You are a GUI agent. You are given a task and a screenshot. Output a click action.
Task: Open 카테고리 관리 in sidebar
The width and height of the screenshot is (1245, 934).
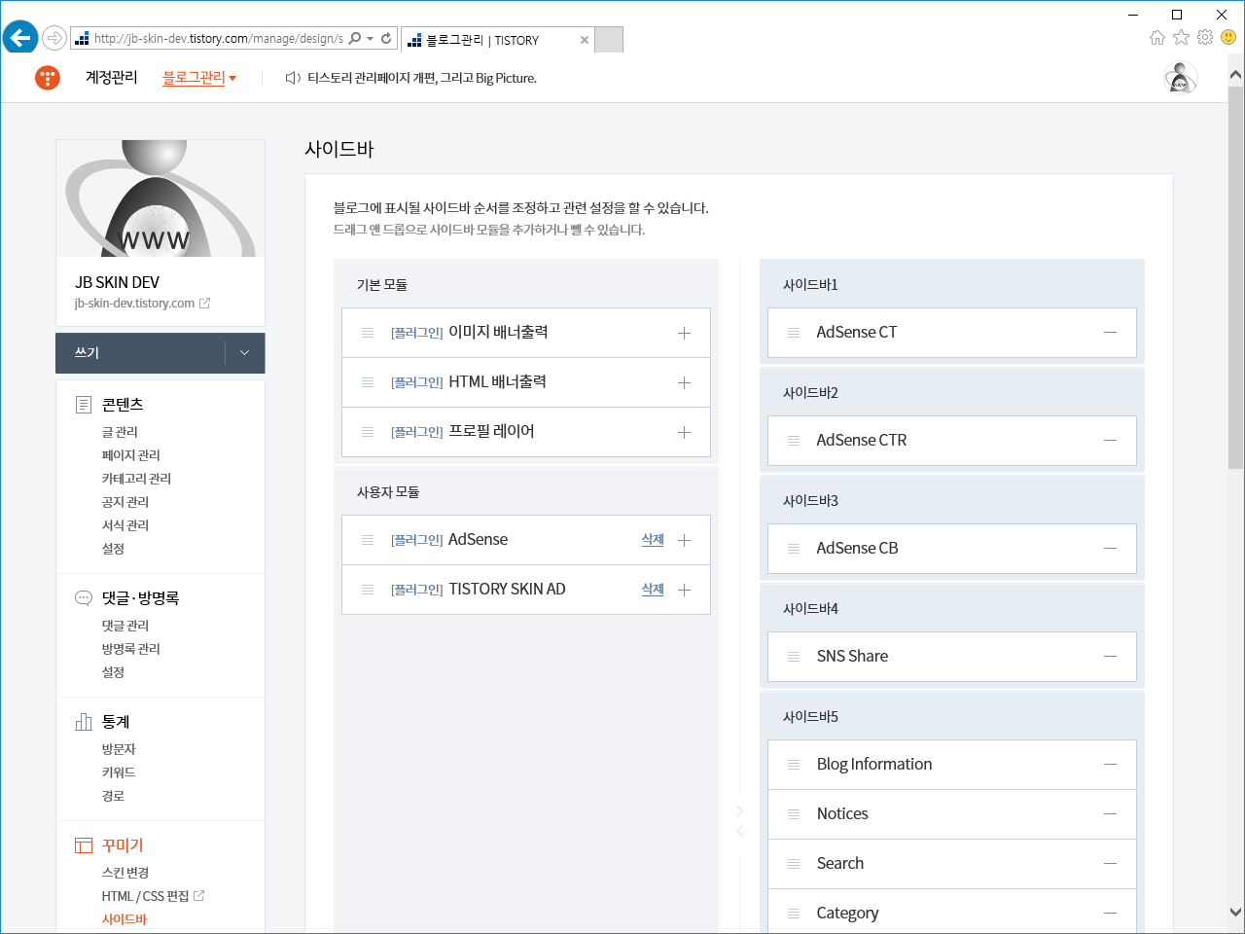136,479
